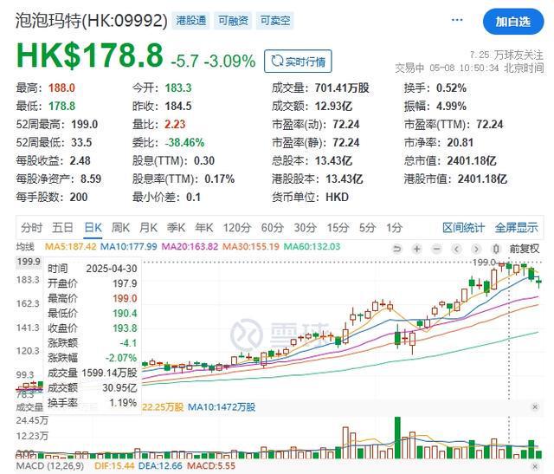Click the 总市值 2401.18亿 value

(472, 161)
